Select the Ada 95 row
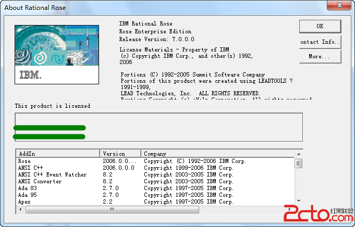The width and height of the screenshot is (355, 227). (155, 195)
